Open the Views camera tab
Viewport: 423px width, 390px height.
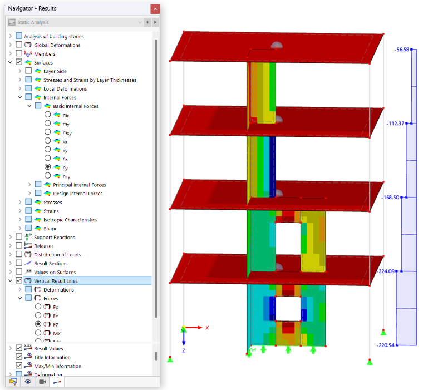coord(43,382)
